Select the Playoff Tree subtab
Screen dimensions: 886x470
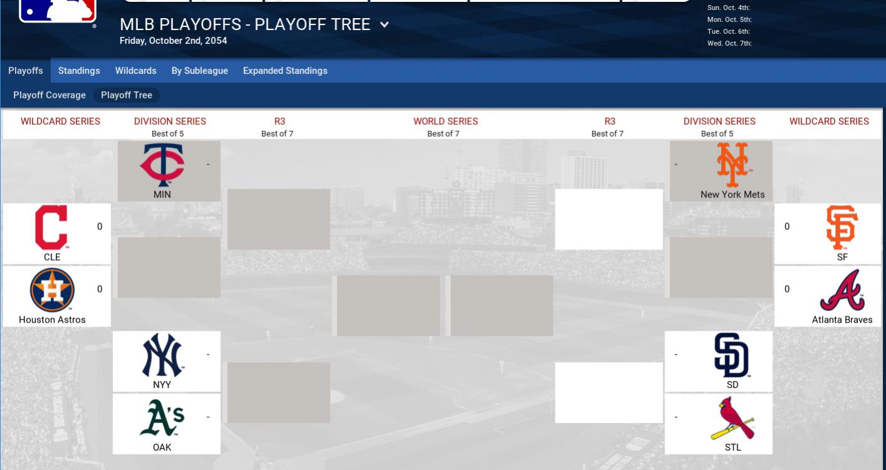(x=127, y=95)
